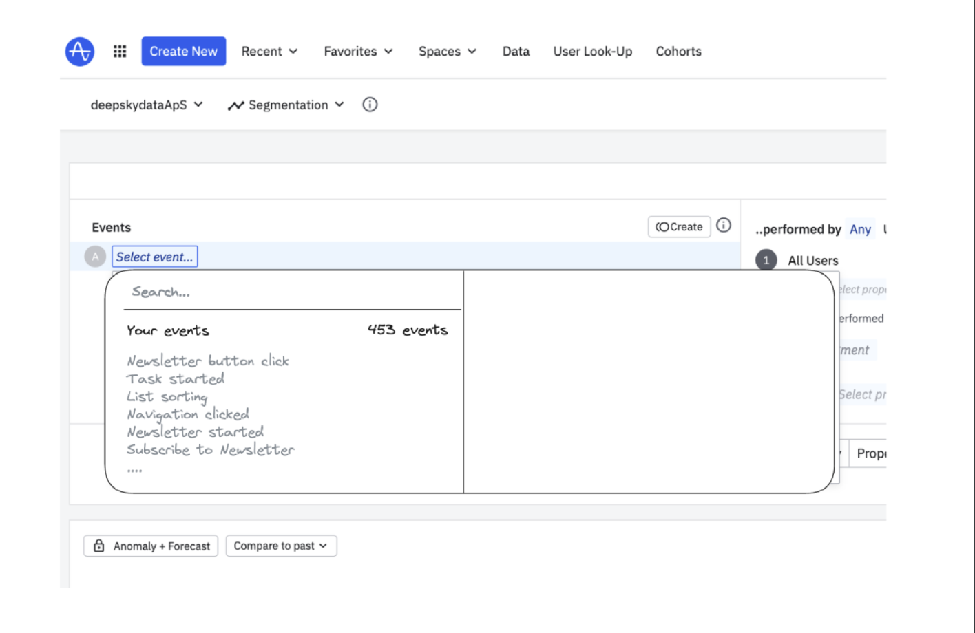Open the apps grid menu icon
The height and width of the screenshot is (633, 975).
tap(120, 52)
